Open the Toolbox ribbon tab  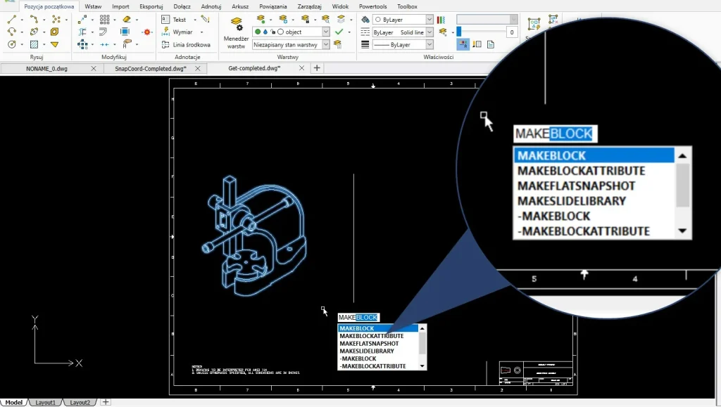coord(407,6)
